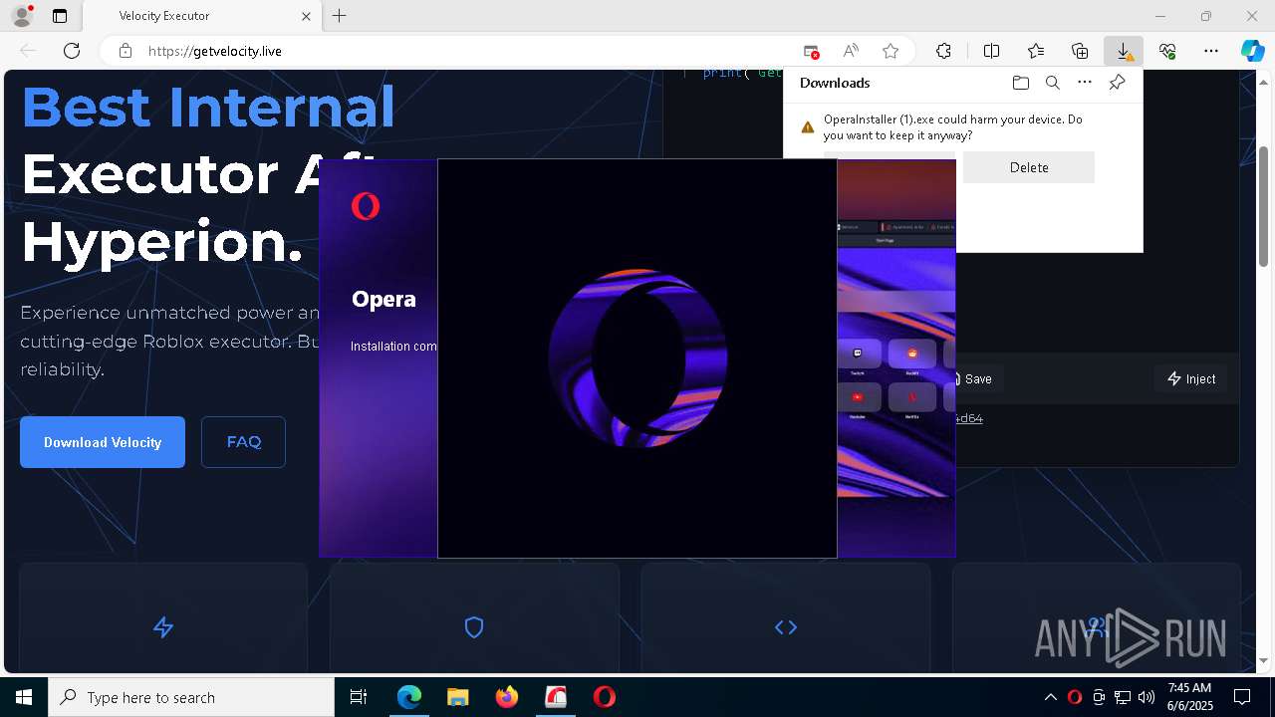This screenshot has width=1275, height=717.
Task: Select the Velocity Executor tab
Action: (x=201, y=16)
